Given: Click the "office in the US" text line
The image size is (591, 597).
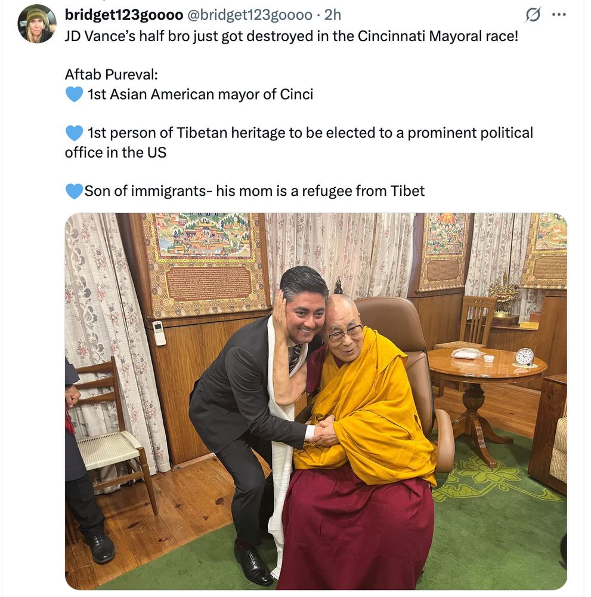Looking at the screenshot, I should 116,152.
